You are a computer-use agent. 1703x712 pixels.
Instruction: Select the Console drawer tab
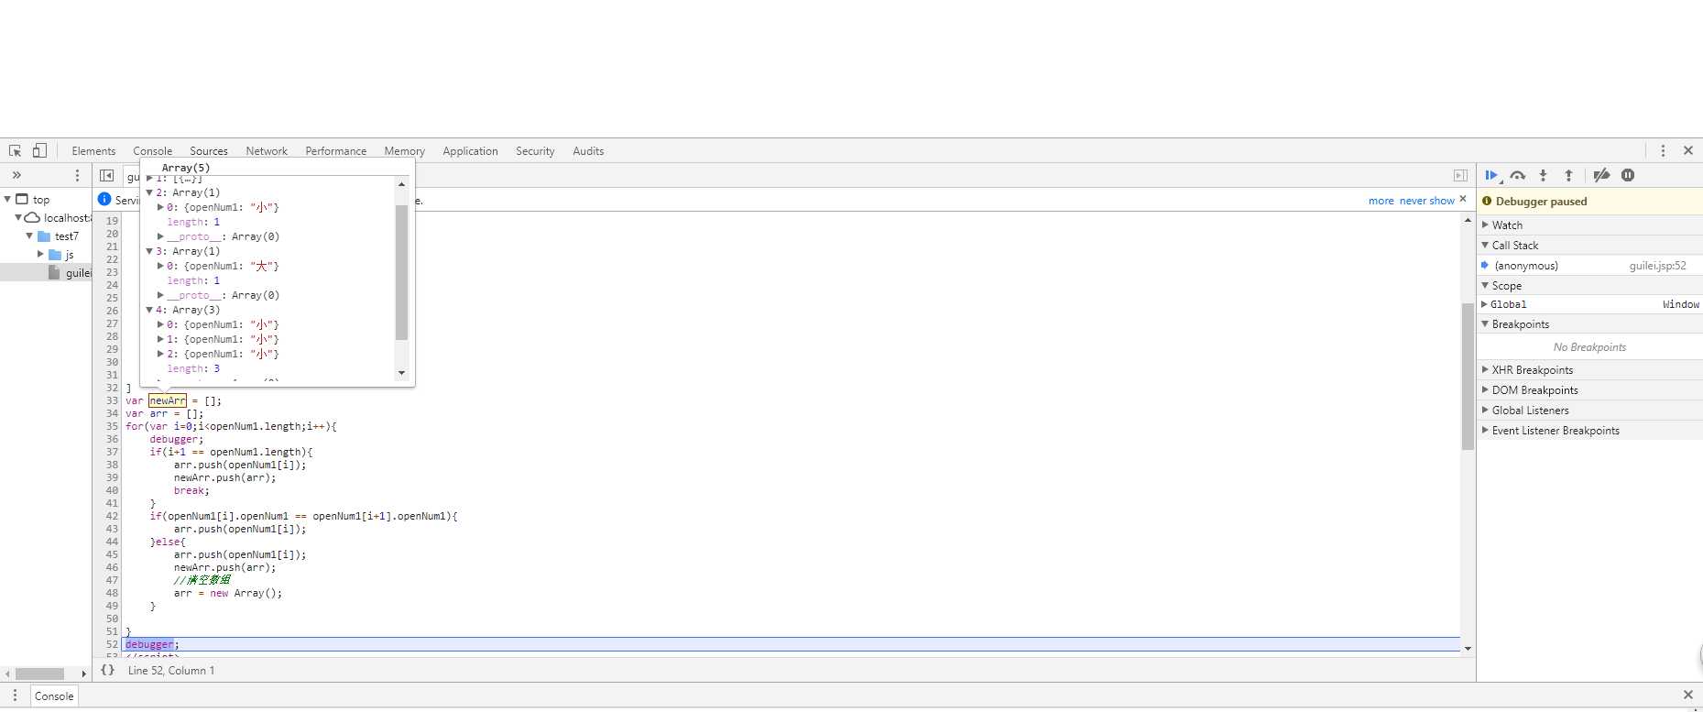54,696
